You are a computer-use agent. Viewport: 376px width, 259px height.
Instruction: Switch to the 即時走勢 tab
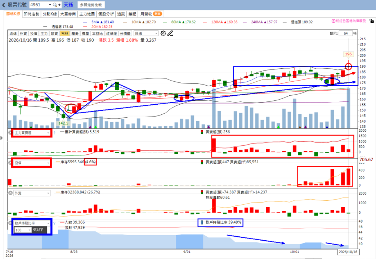(31, 14)
